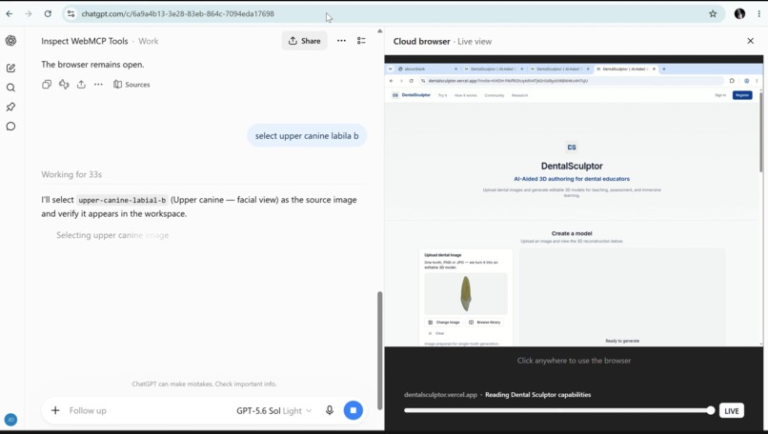
Task: Click Change image button
Action: click(444, 322)
